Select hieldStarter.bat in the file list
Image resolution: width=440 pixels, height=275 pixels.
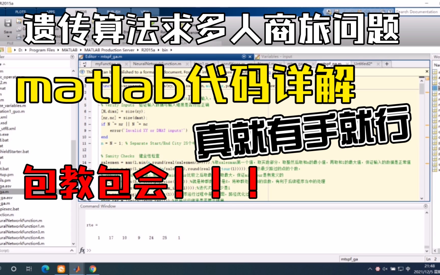click(15, 152)
